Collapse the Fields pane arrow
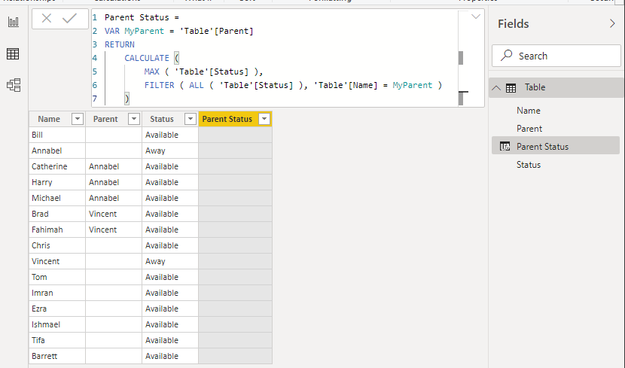 click(x=612, y=23)
